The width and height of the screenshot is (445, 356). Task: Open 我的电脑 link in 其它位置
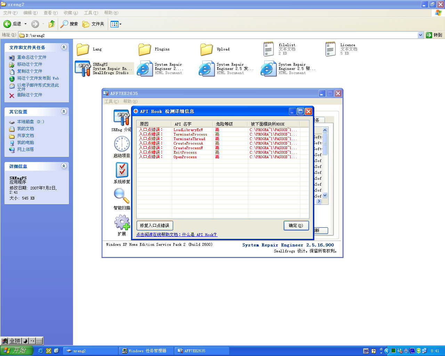26,143
